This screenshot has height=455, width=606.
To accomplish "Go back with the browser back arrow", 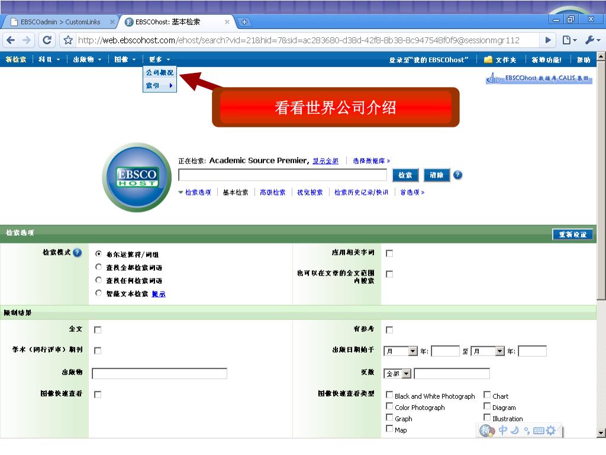I will (x=11, y=40).
